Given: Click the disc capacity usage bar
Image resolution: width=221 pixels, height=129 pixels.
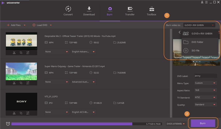Looking at the screenshot, I should click(87, 124).
